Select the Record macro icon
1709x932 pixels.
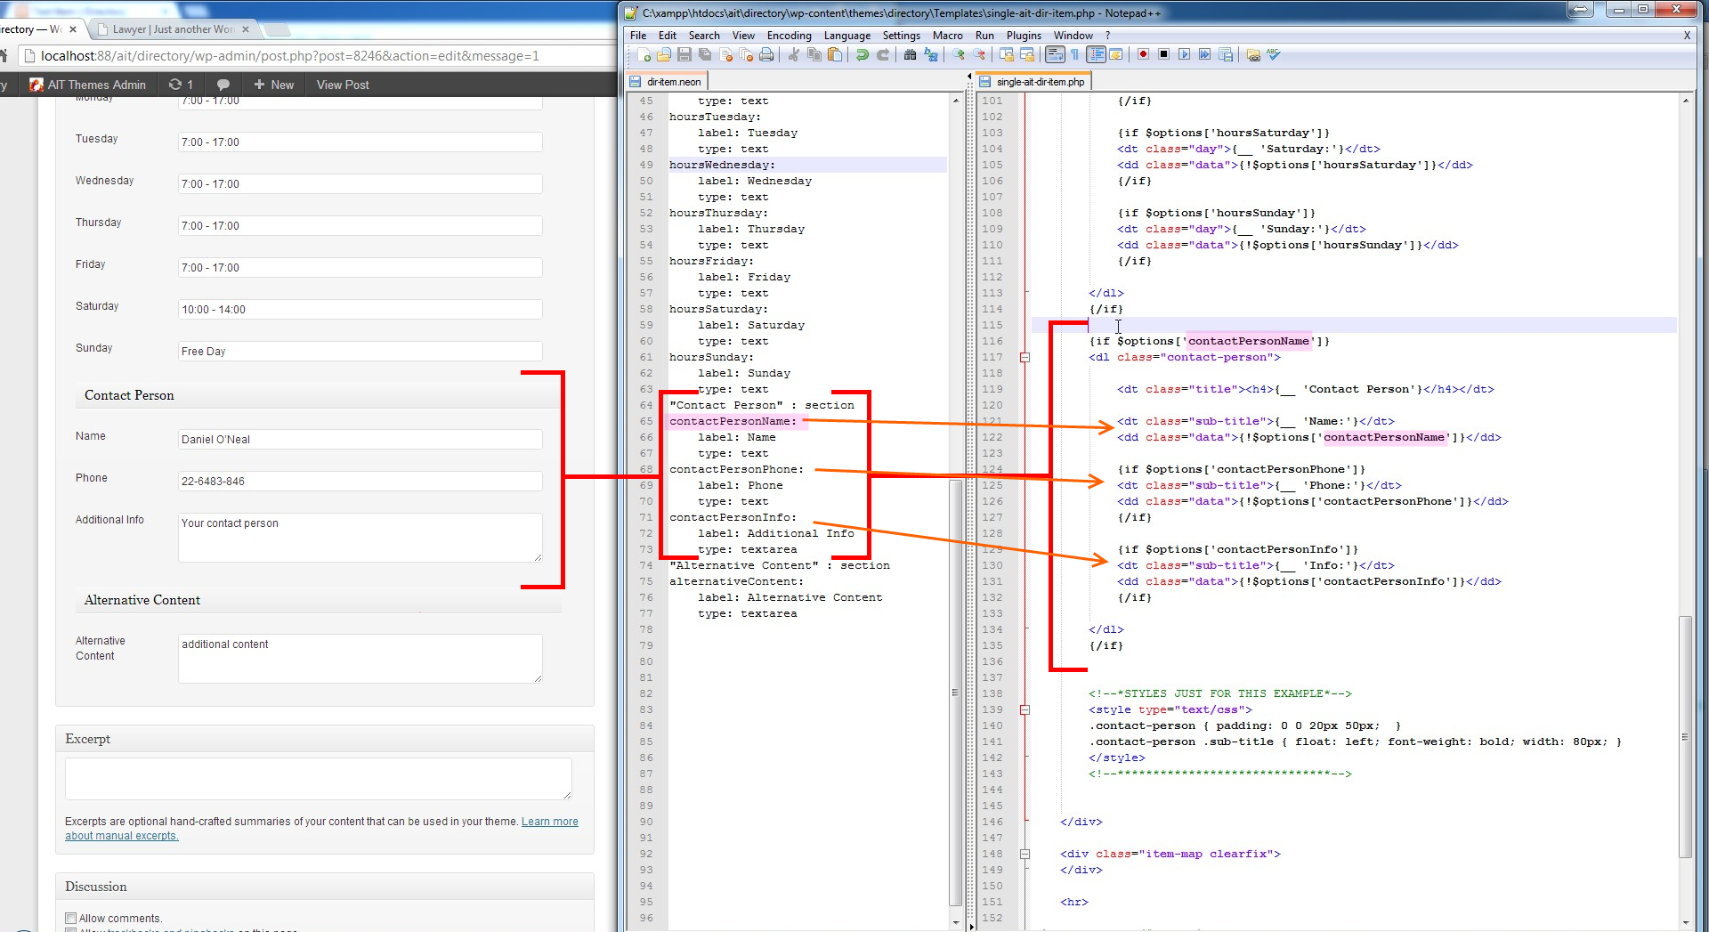point(1143,54)
